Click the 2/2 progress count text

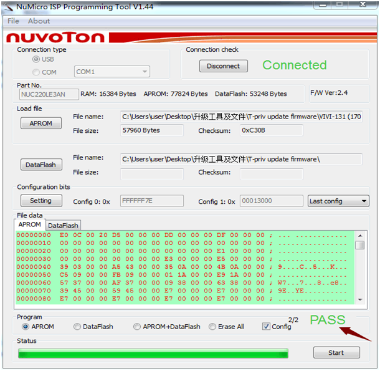tap(293, 320)
